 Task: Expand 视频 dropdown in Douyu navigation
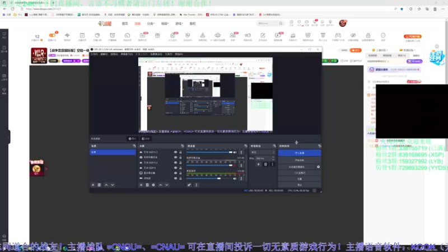(x=165, y=24)
